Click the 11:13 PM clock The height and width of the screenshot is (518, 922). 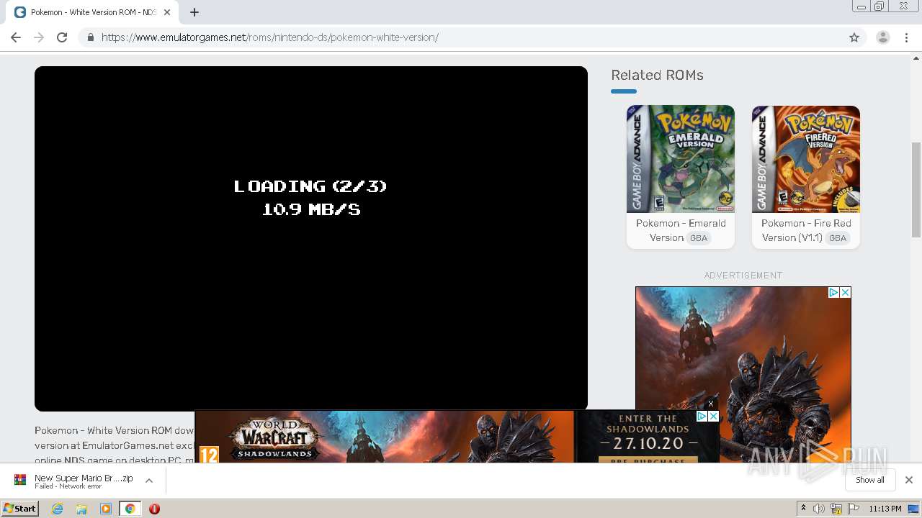885,509
